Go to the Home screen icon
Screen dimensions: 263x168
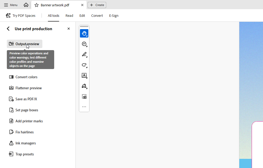[x=26, y=5]
